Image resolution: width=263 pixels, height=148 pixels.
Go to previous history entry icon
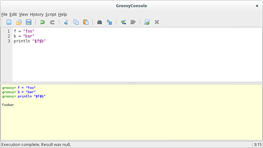(123, 22)
